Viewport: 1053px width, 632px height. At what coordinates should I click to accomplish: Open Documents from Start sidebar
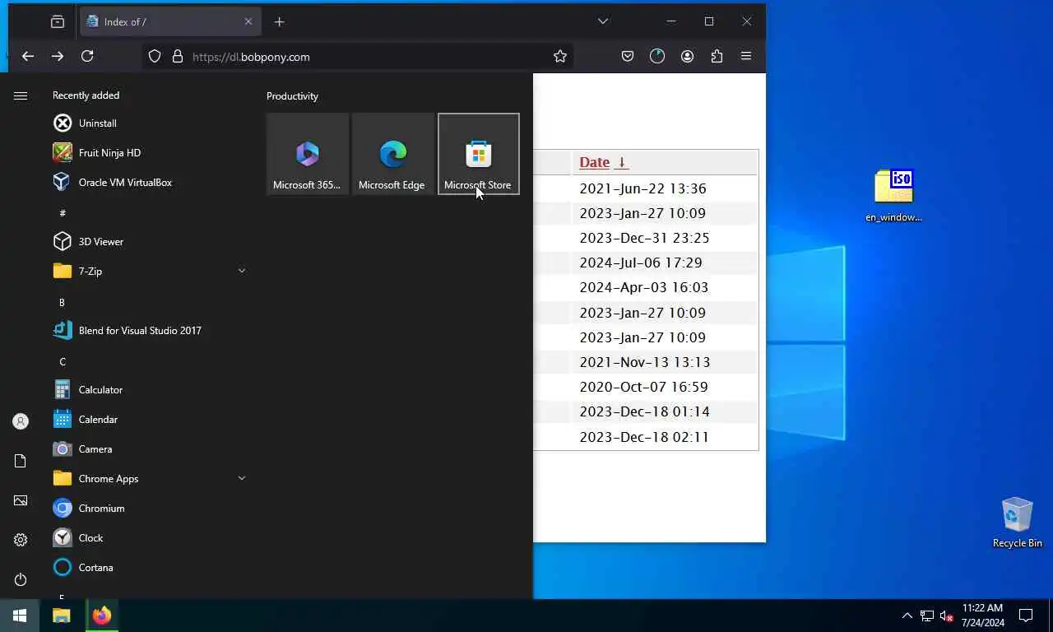21,461
